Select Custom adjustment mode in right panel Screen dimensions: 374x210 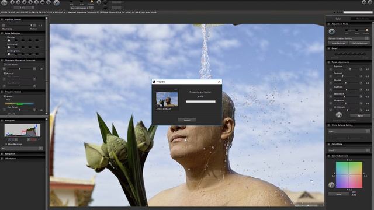click(x=367, y=30)
